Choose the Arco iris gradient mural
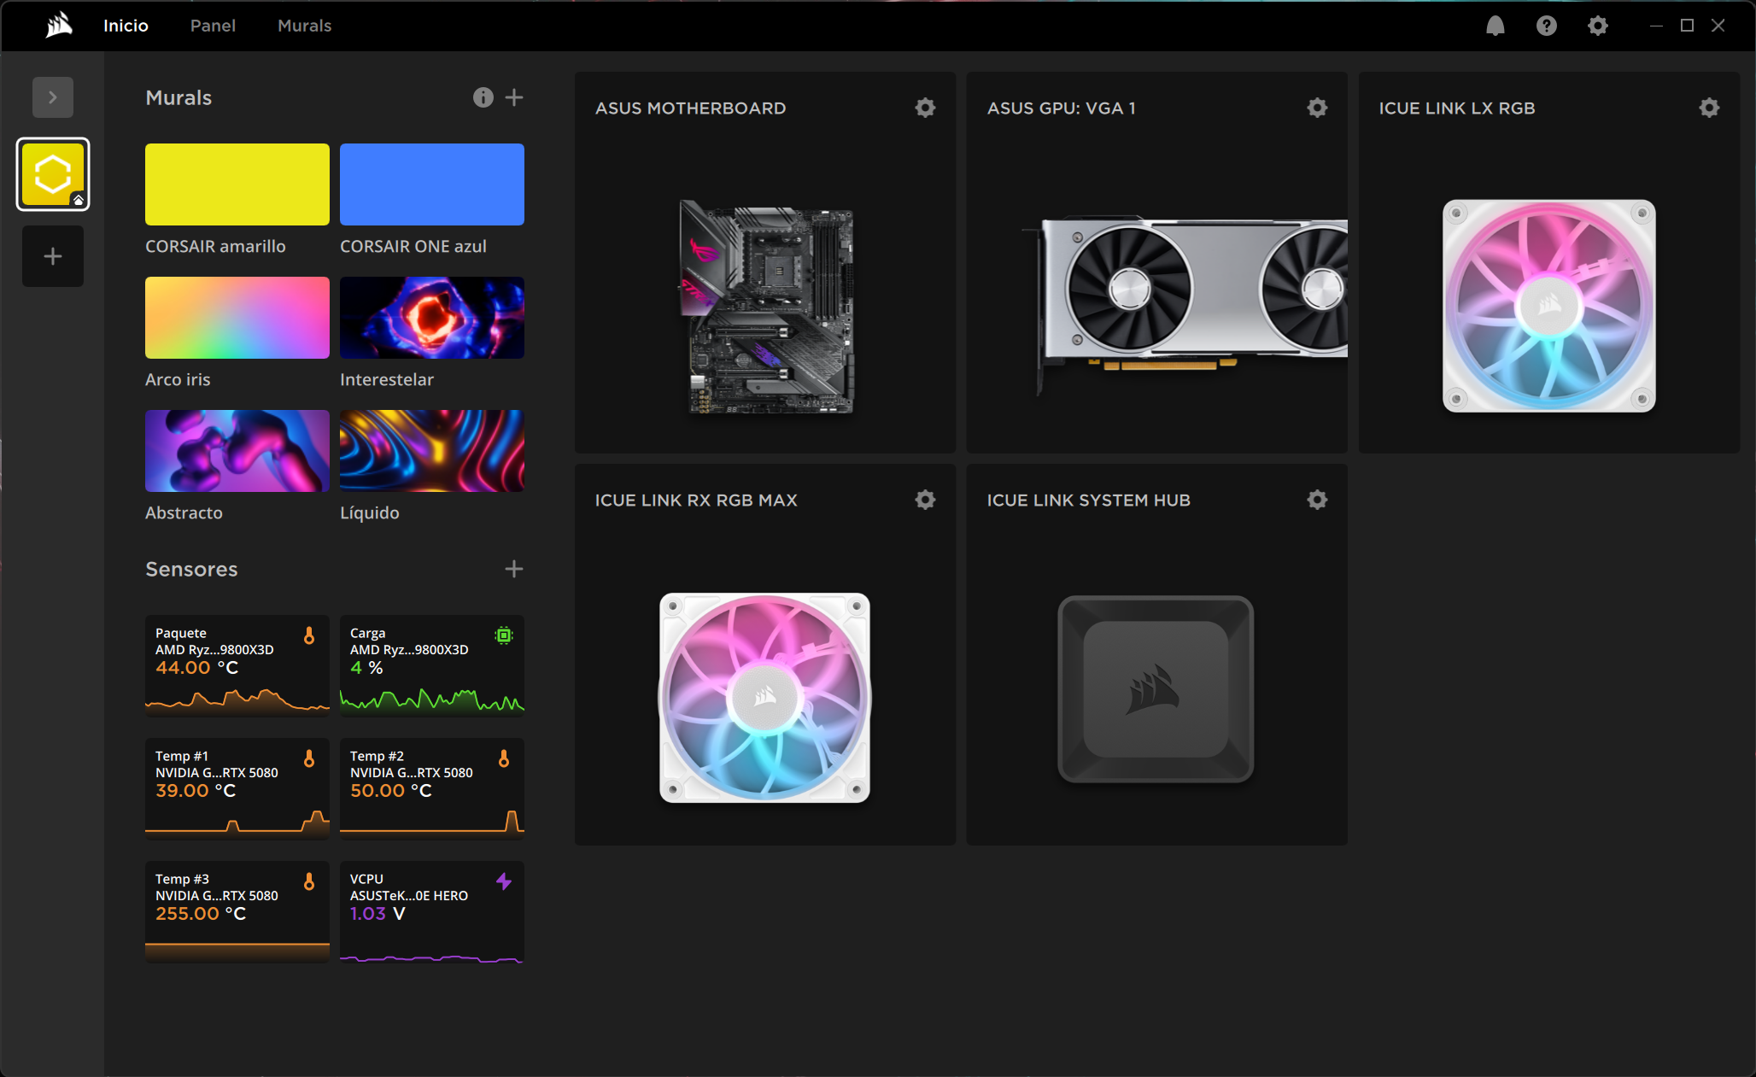Screen dimensions: 1756x1077 pos(237,318)
